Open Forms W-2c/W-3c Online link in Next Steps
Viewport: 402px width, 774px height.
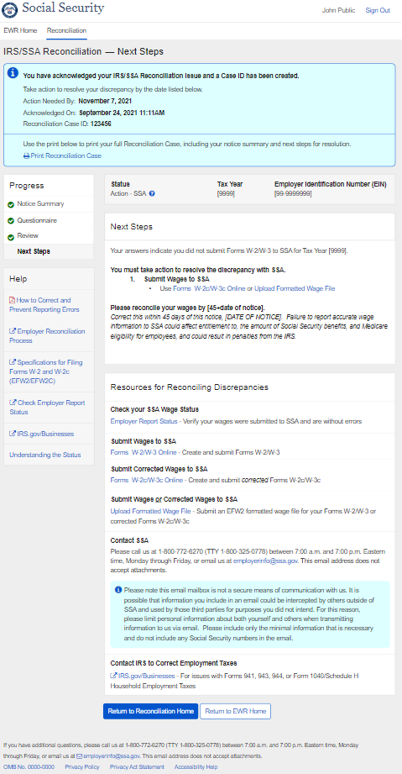click(x=210, y=288)
